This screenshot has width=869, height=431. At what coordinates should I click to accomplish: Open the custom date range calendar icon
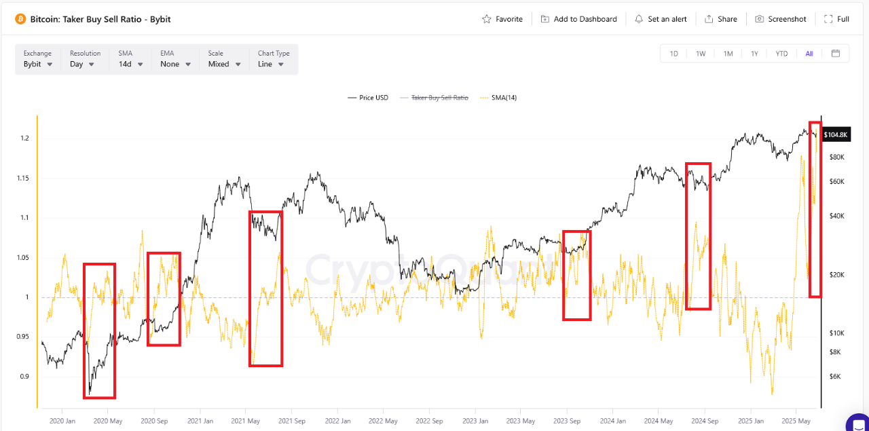(x=836, y=53)
